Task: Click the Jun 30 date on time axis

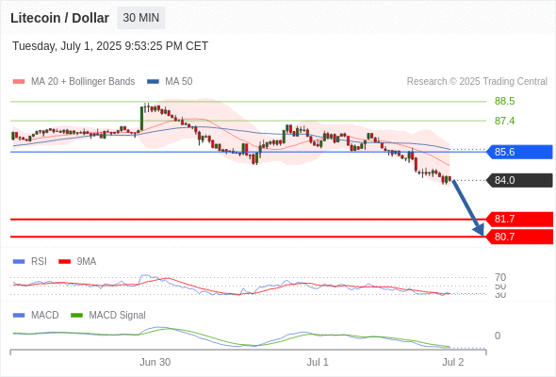Action: (x=155, y=362)
